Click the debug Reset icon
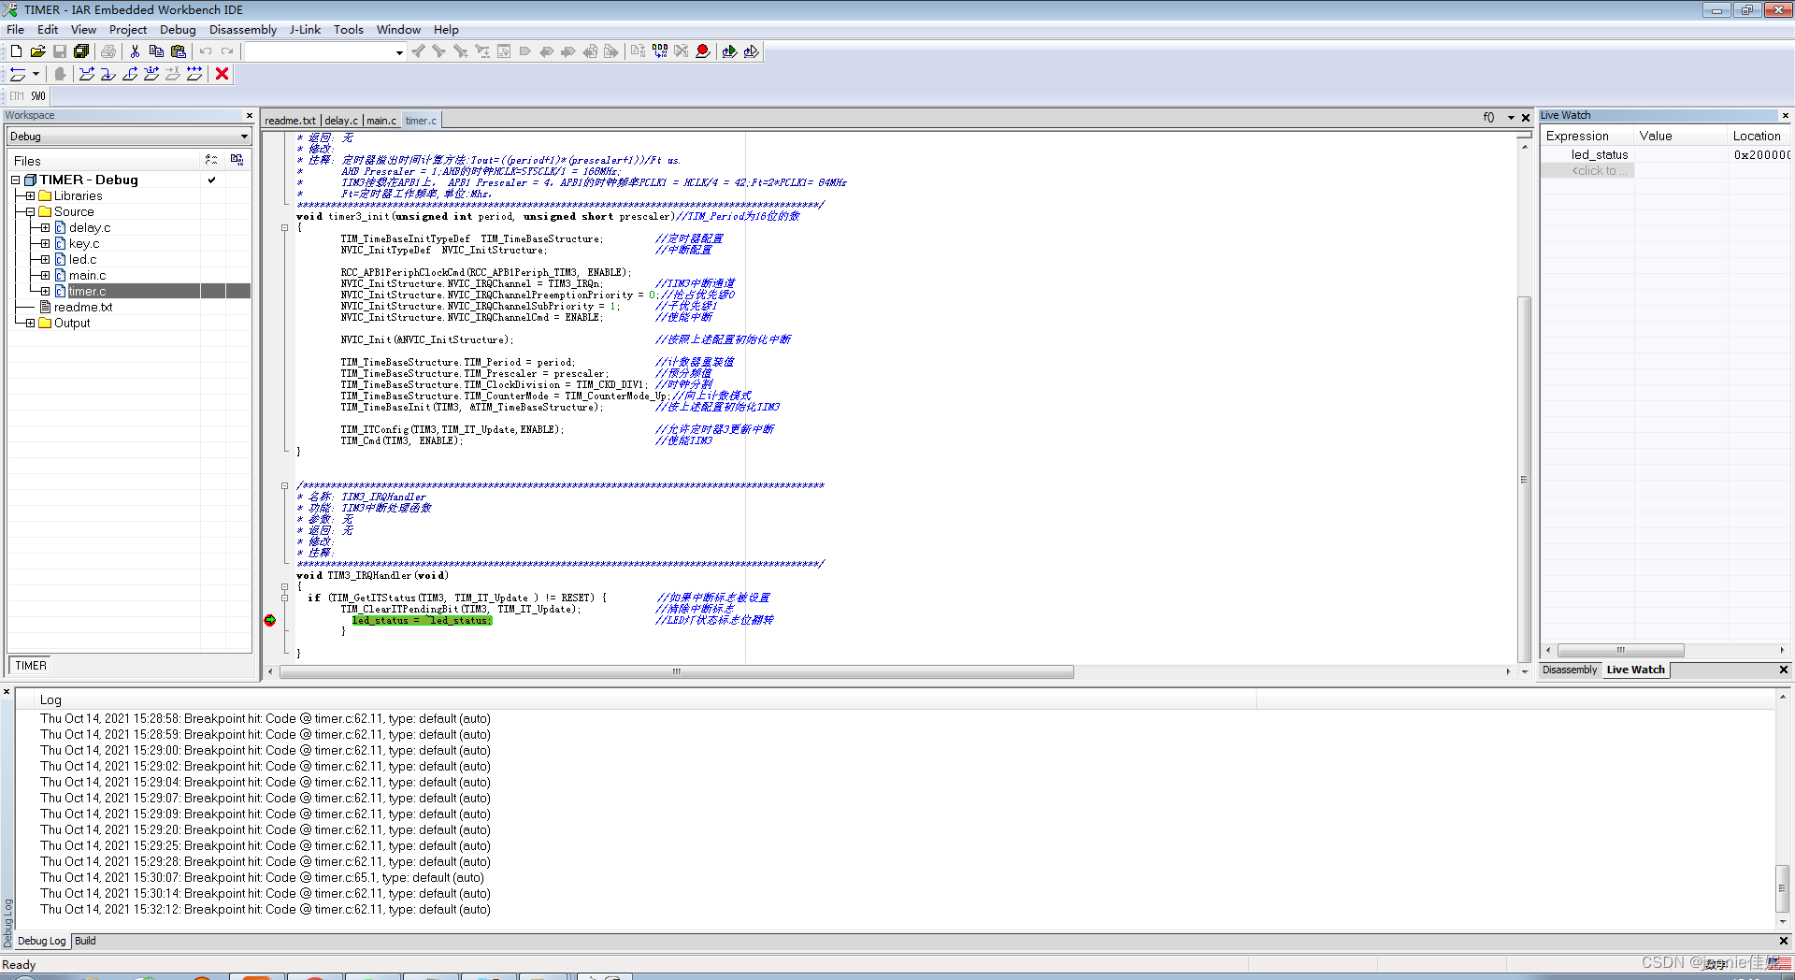This screenshot has width=1795, height=980. (18, 74)
